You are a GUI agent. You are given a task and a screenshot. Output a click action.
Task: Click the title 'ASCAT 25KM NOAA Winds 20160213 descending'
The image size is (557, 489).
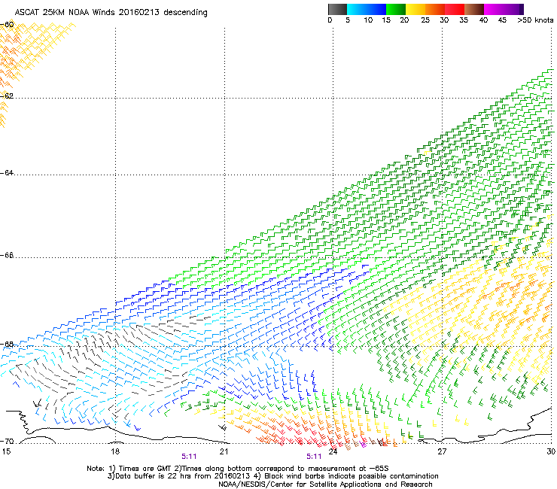pos(111,13)
